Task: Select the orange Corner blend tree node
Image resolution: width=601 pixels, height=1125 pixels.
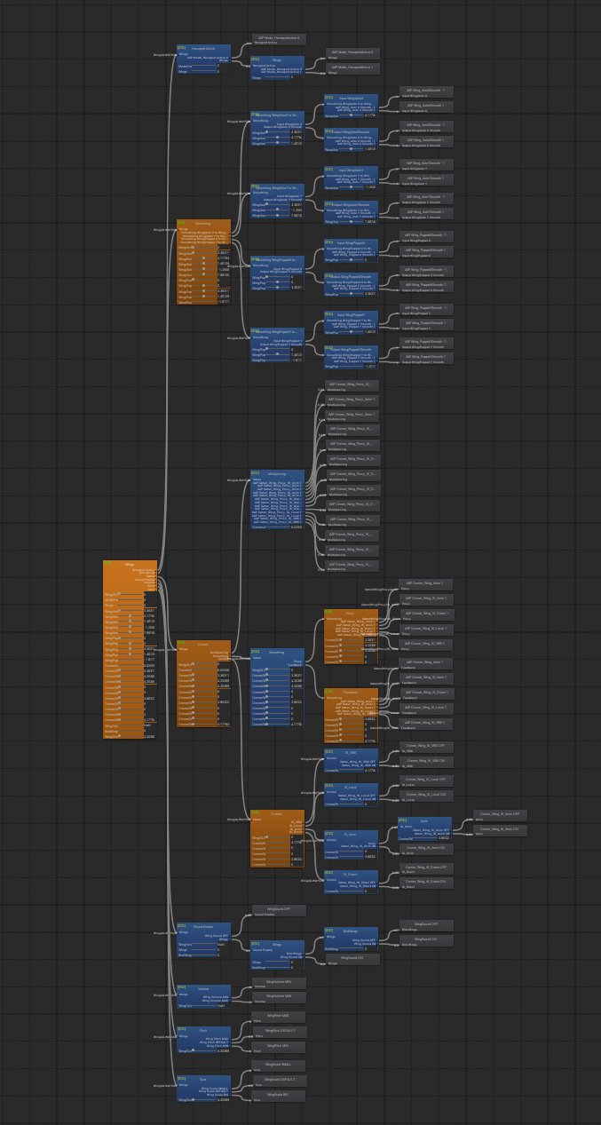Action: (x=203, y=644)
